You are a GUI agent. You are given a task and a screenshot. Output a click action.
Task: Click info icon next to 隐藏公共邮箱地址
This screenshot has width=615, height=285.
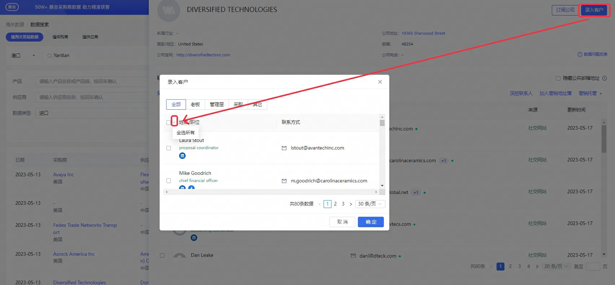point(605,78)
